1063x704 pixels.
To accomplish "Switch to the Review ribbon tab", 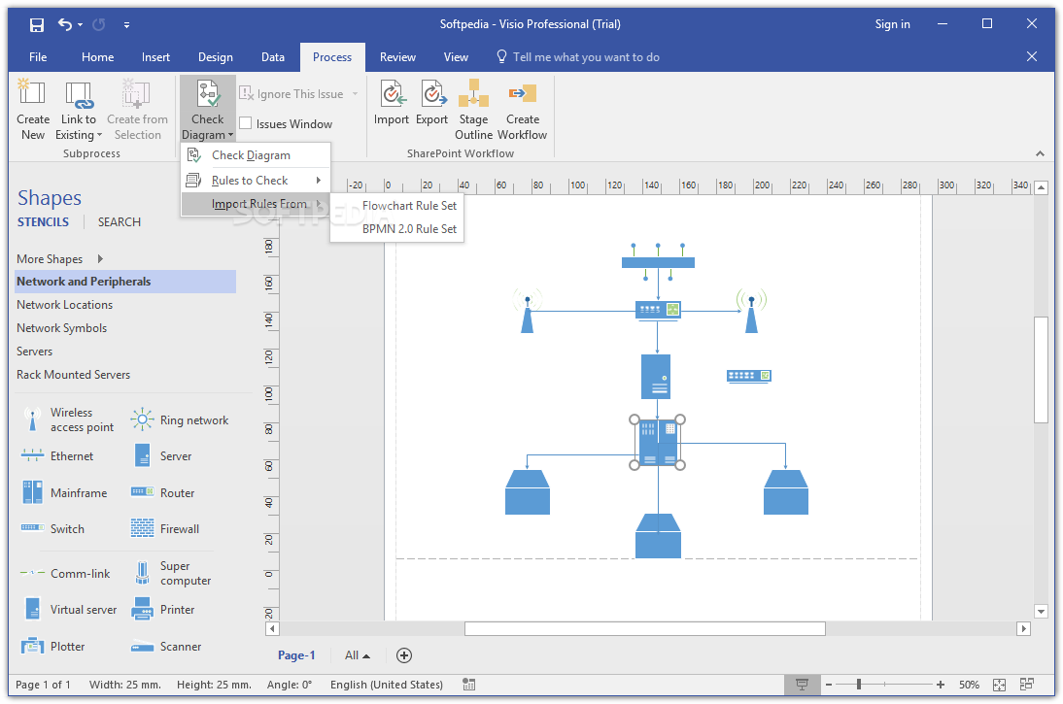I will pos(398,57).
